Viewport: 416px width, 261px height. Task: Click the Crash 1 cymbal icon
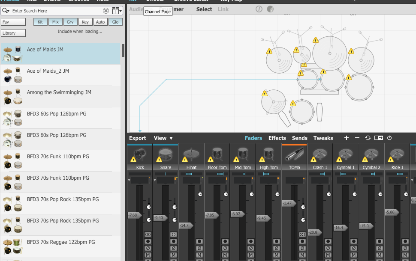320,154
